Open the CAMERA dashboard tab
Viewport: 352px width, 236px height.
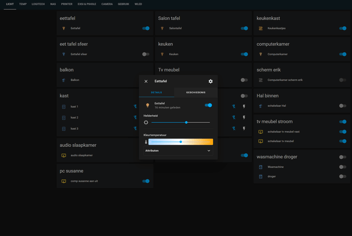pyautogui.click(x=107, y=4)
